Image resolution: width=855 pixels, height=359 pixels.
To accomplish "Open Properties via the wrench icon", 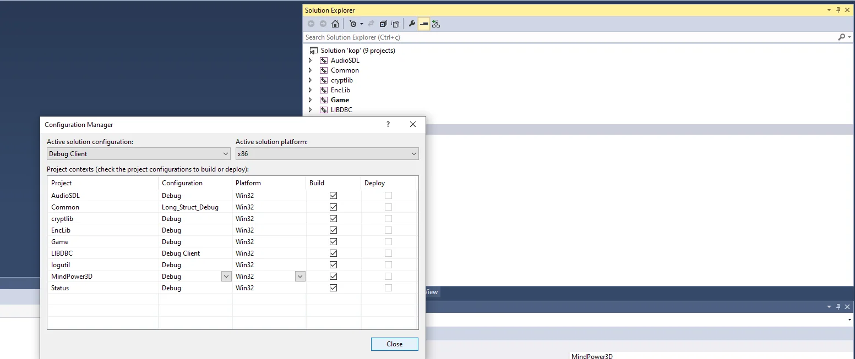I will [412, 24].
